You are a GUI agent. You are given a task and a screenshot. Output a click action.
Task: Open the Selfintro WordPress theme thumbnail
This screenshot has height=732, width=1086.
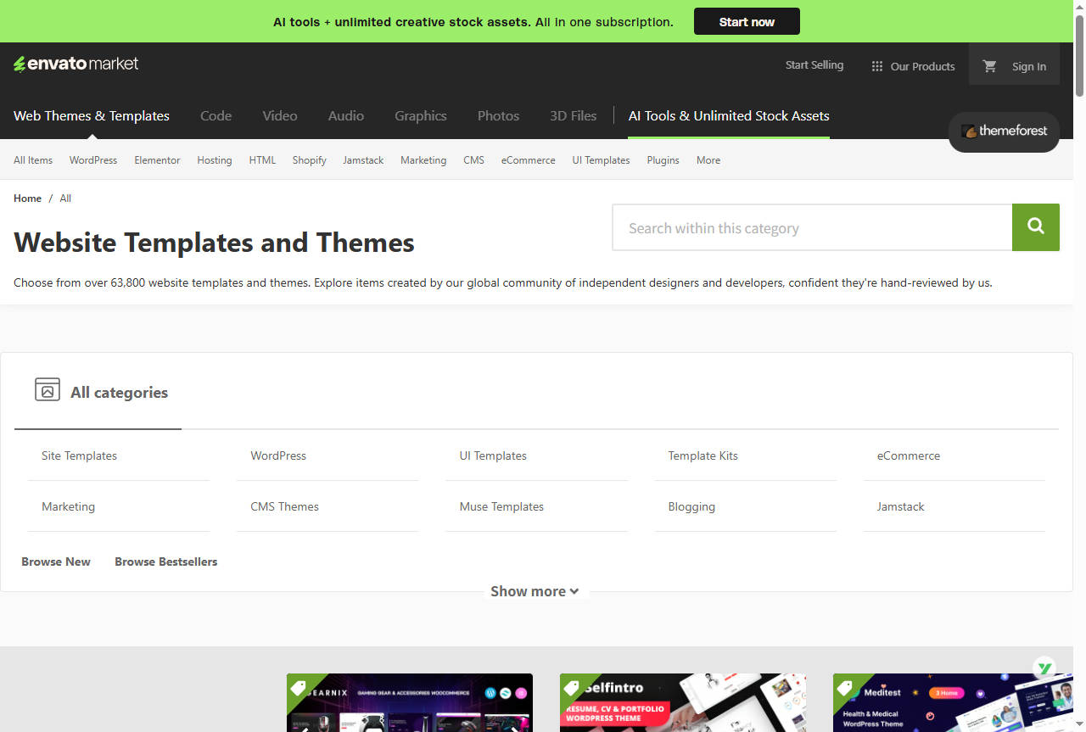682,702
